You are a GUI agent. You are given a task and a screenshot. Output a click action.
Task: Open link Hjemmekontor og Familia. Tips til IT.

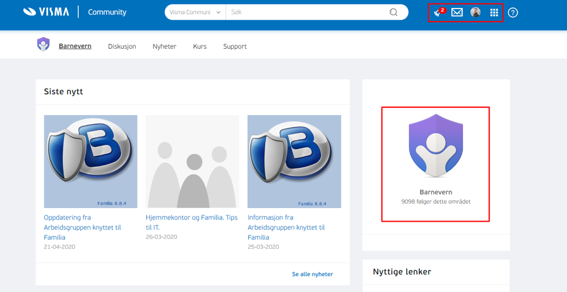click(191, 222)
